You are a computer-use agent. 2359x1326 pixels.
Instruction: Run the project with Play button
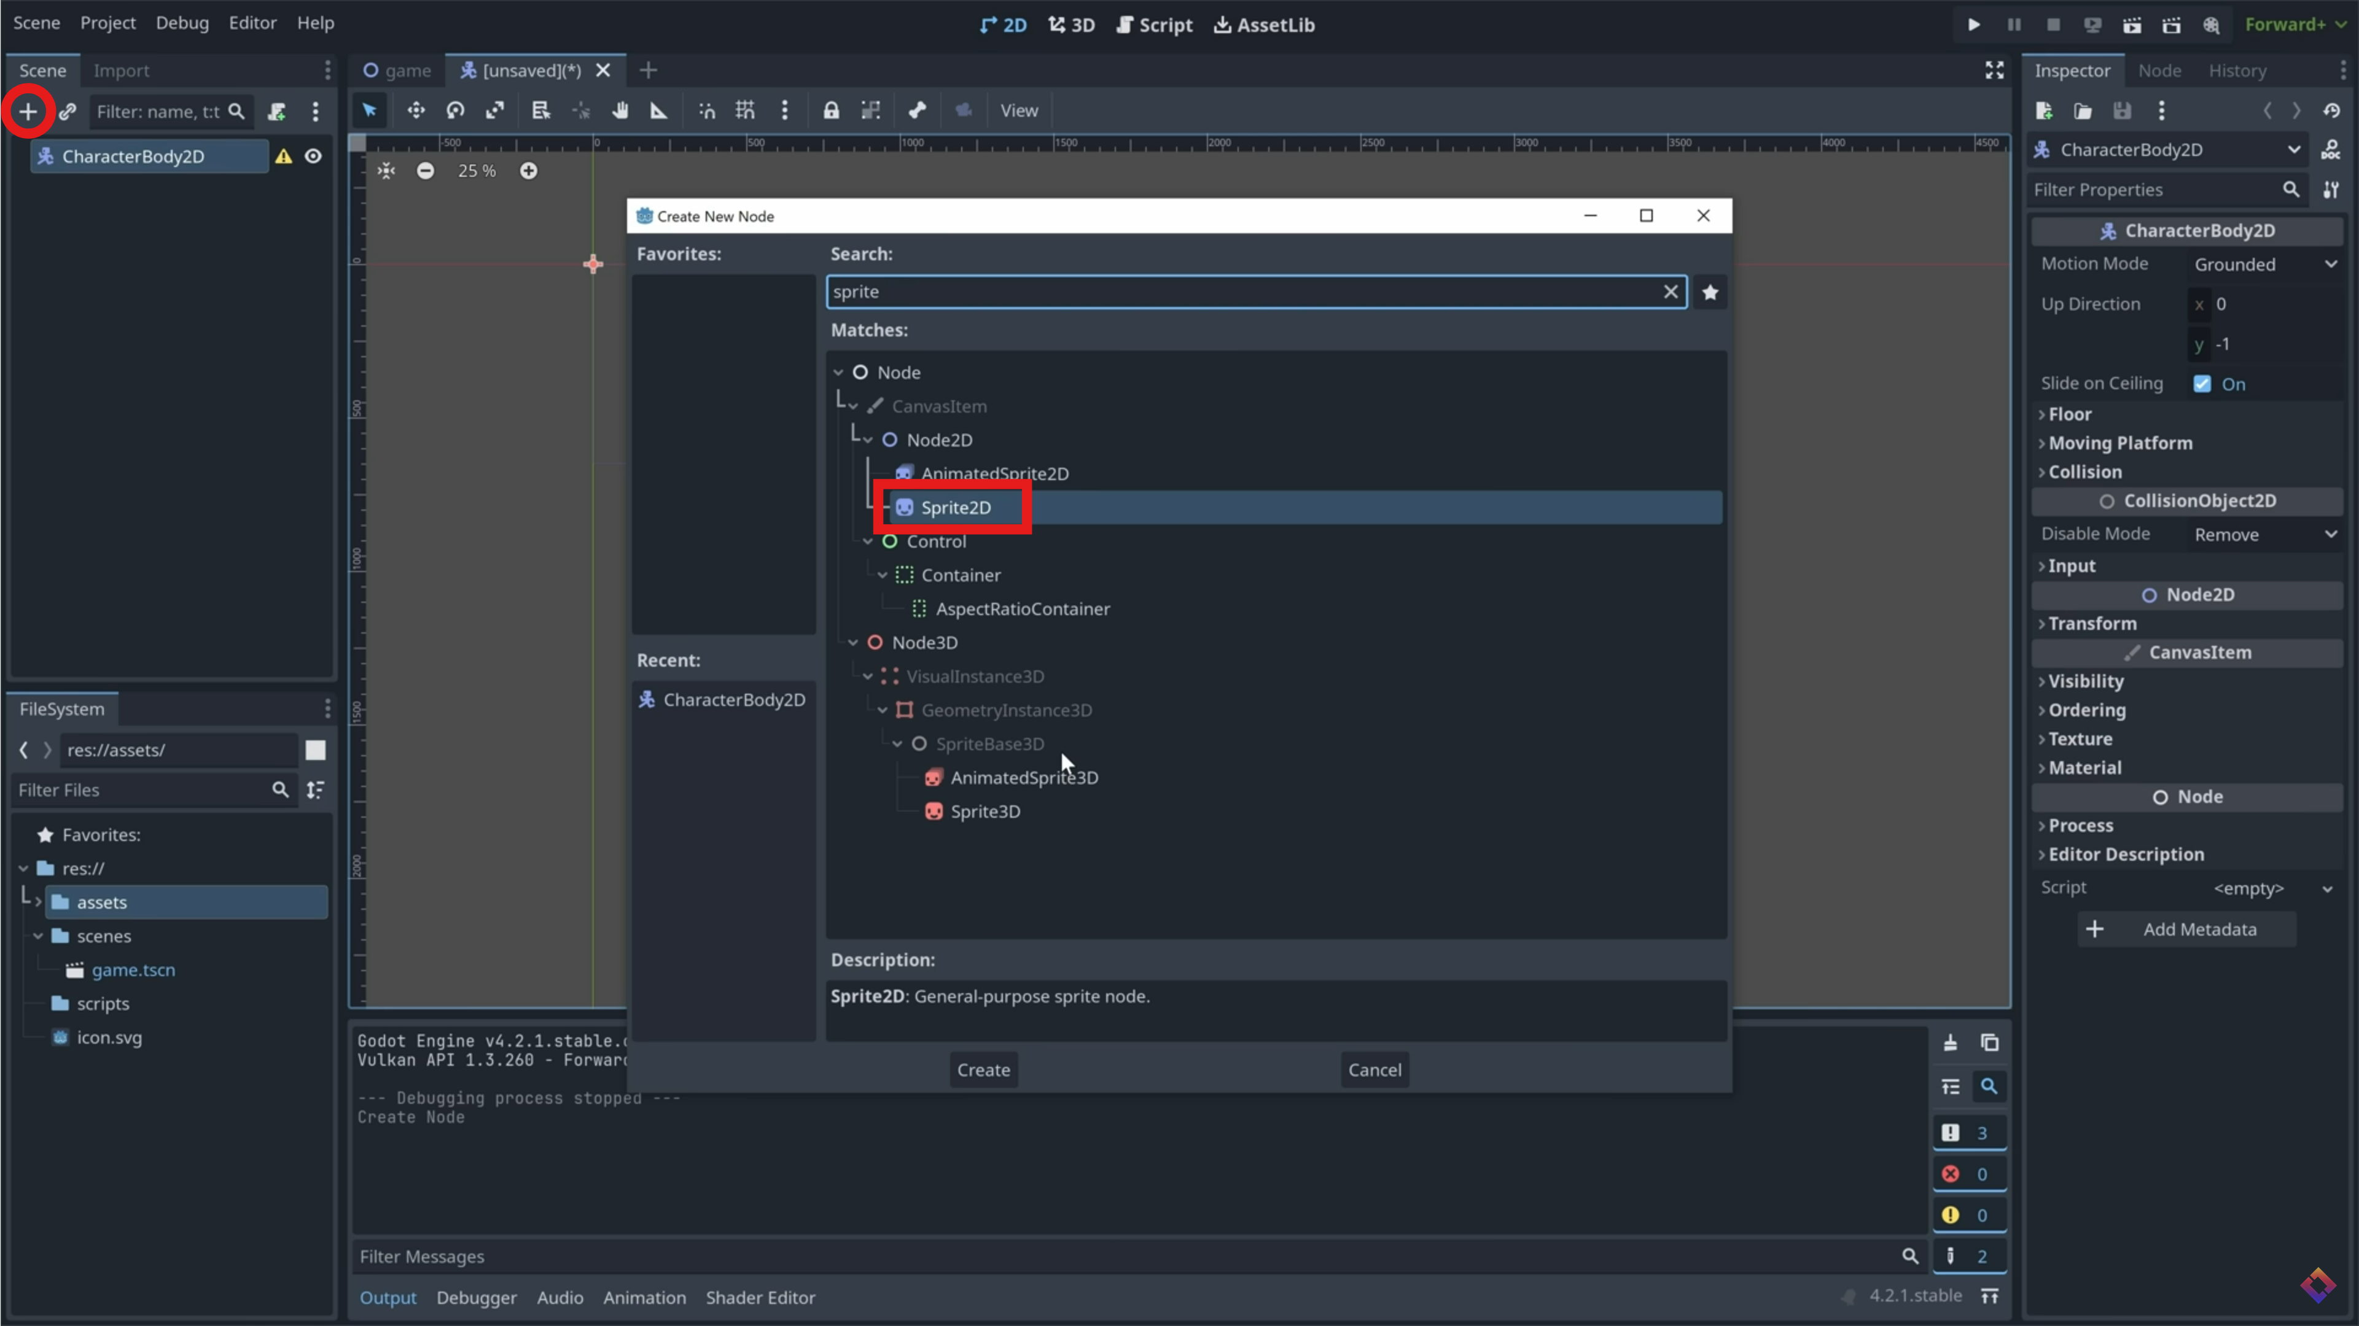[x=1973, y=25]
